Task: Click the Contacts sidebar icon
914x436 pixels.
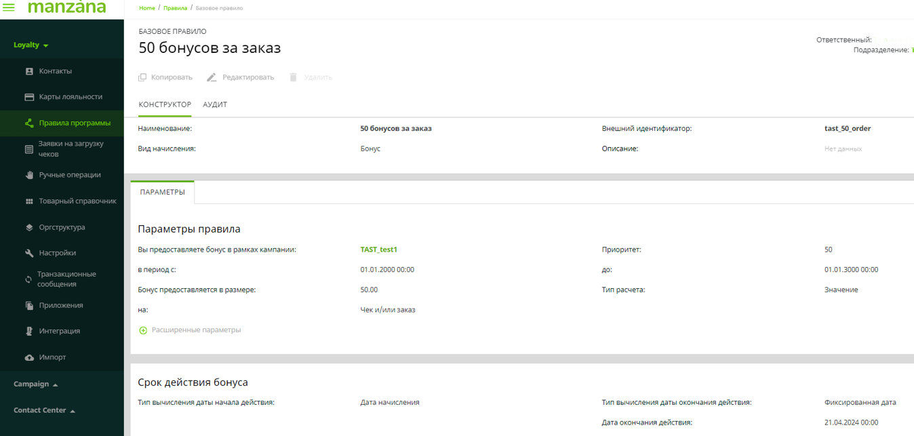Action: point(29,71)
